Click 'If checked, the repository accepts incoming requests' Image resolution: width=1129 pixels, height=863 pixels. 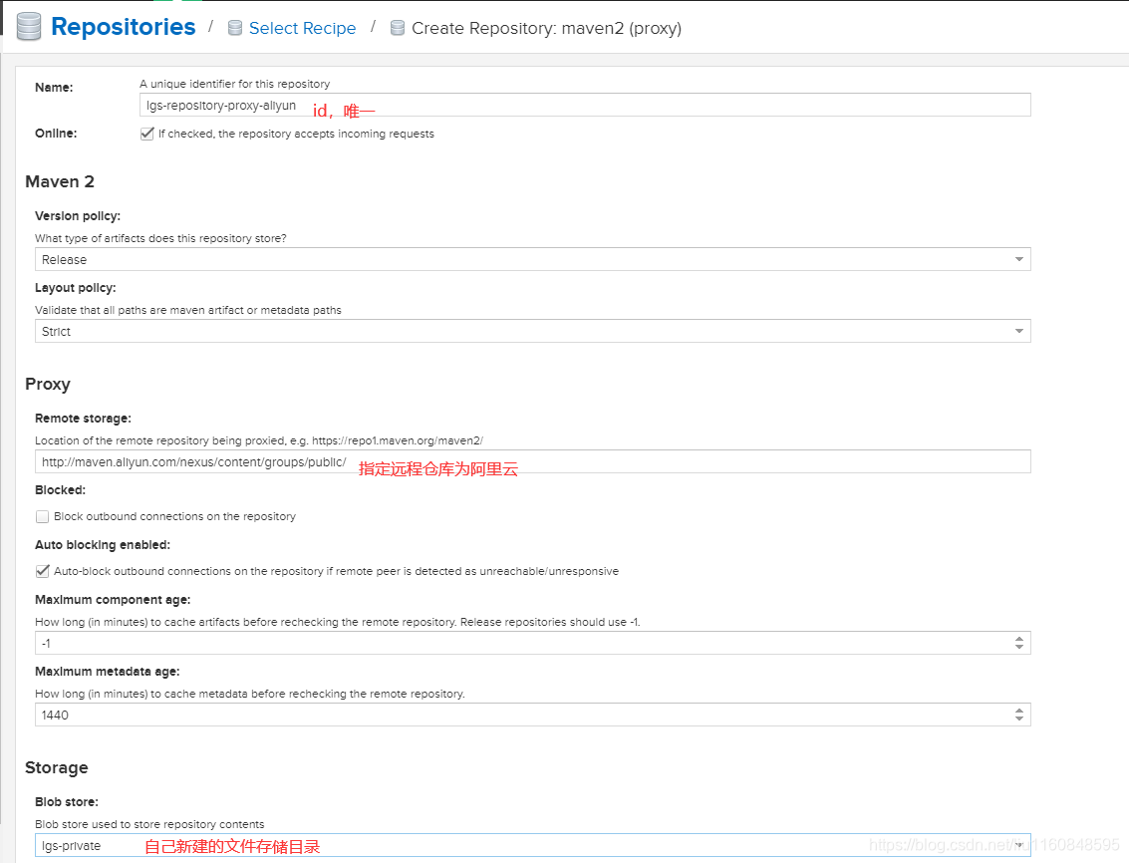296,134
